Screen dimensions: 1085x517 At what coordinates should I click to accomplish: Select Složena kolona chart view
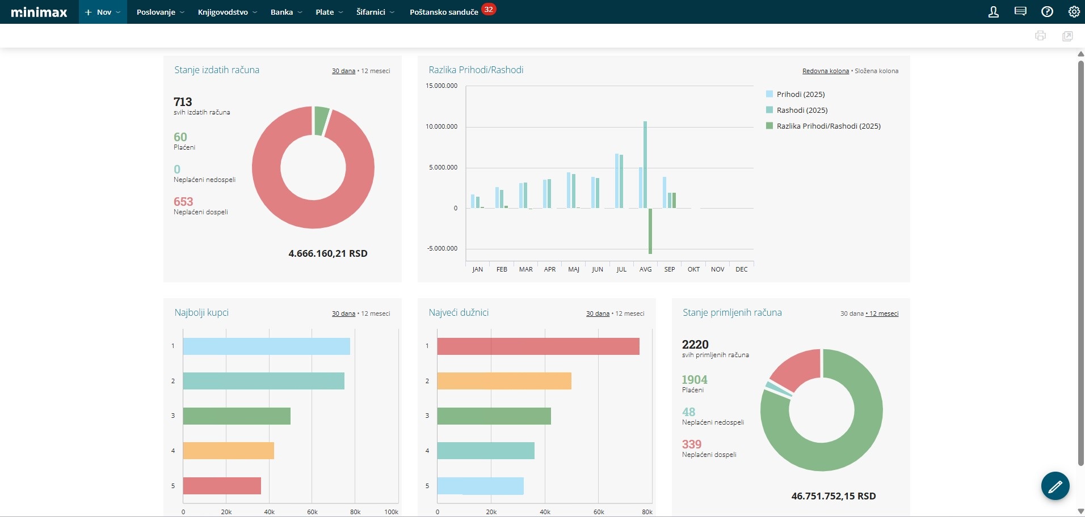876,71
